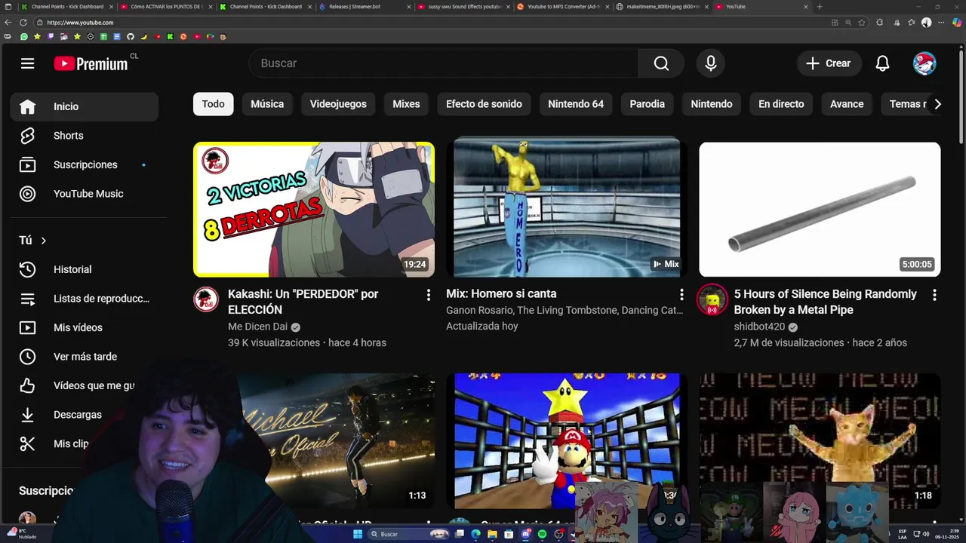The image size is (966, 543).
Task: Select the Nintendo filter chip
Action: (x=712, y=104)
